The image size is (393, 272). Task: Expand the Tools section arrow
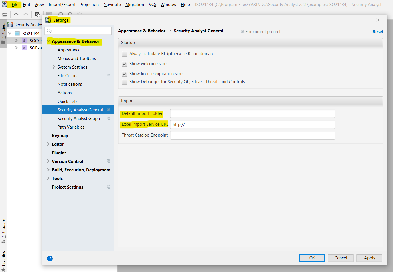point(48,178)
